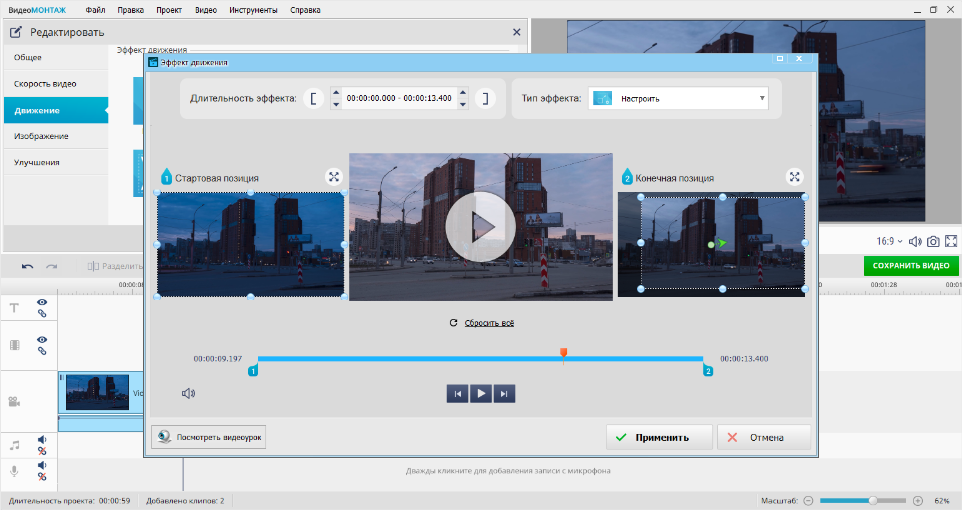Switch to the Изображение tab

click(x=56, y=136)
